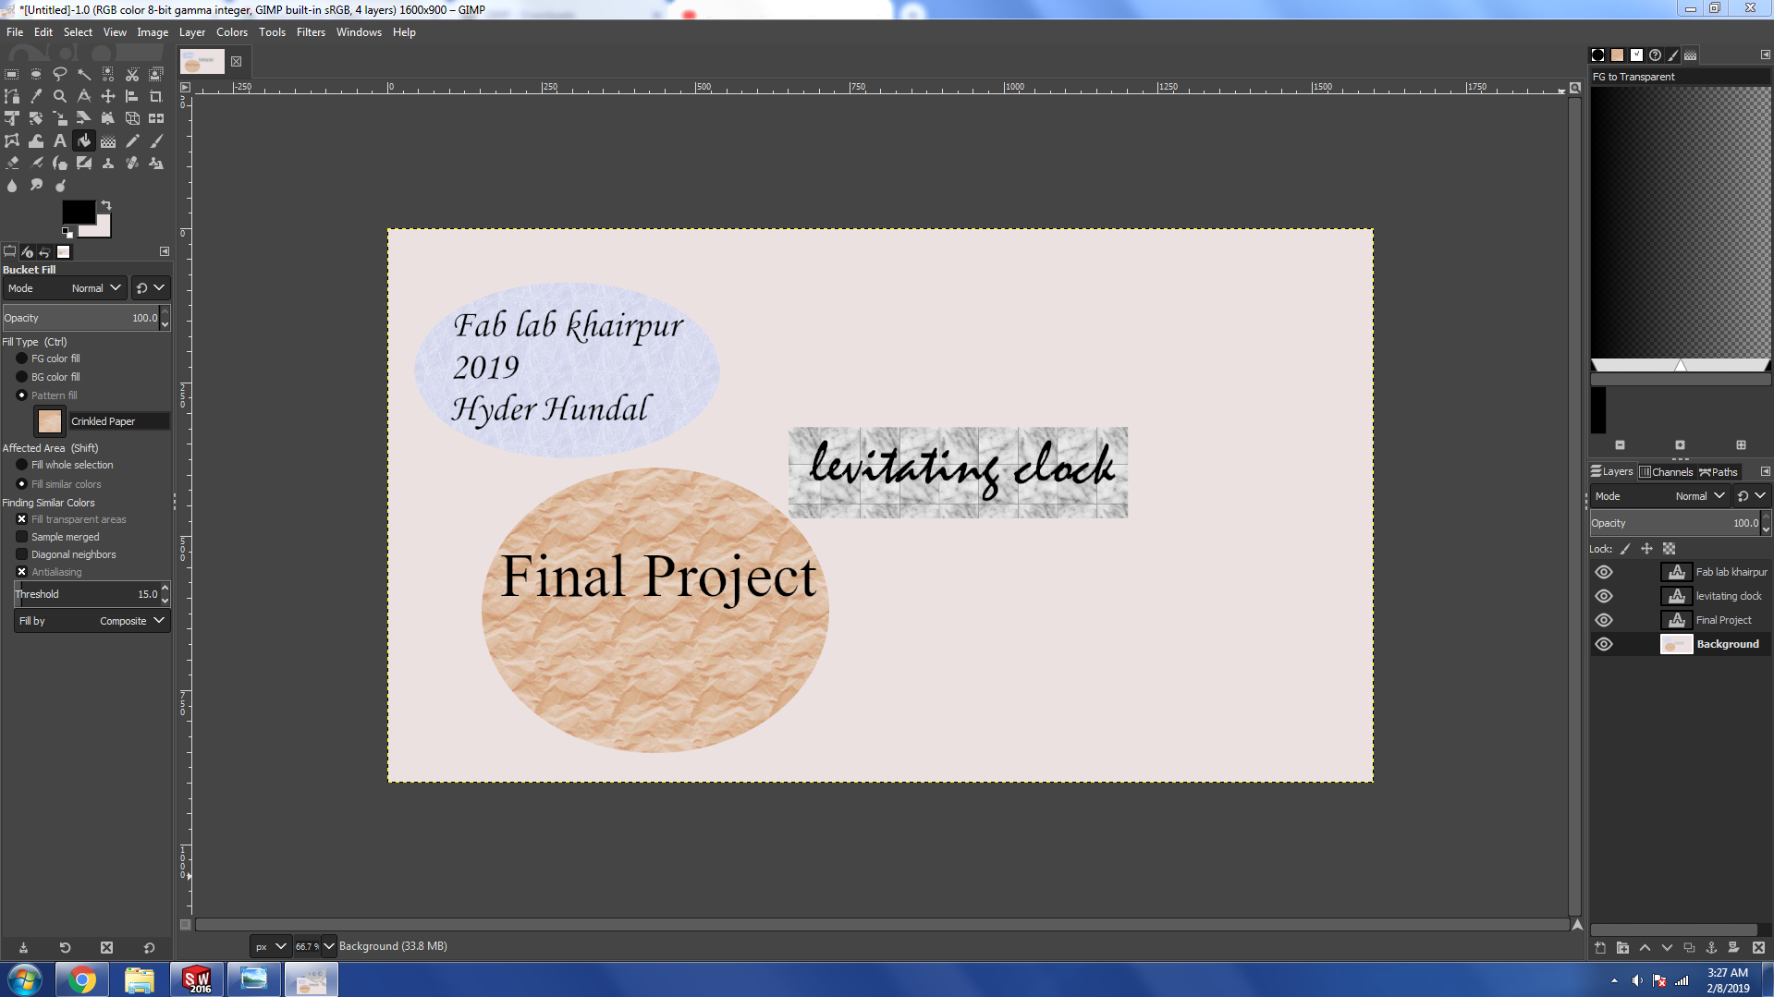Open the layer Mode dropdown
This screenshot has width=1774, height=997.
pyautogui.click(x=1660, y=496)
